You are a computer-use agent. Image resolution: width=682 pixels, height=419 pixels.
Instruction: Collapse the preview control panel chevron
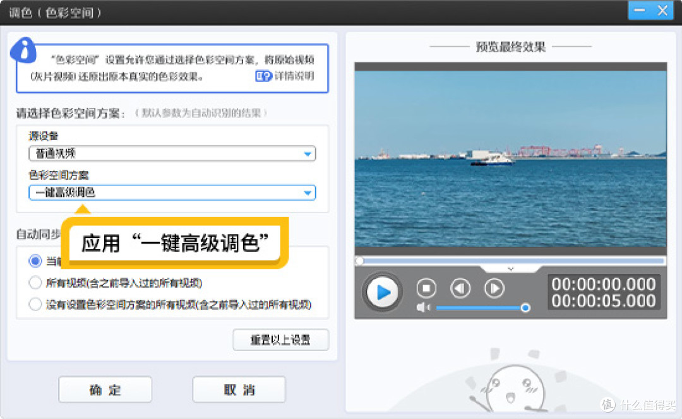pos(511,269)
